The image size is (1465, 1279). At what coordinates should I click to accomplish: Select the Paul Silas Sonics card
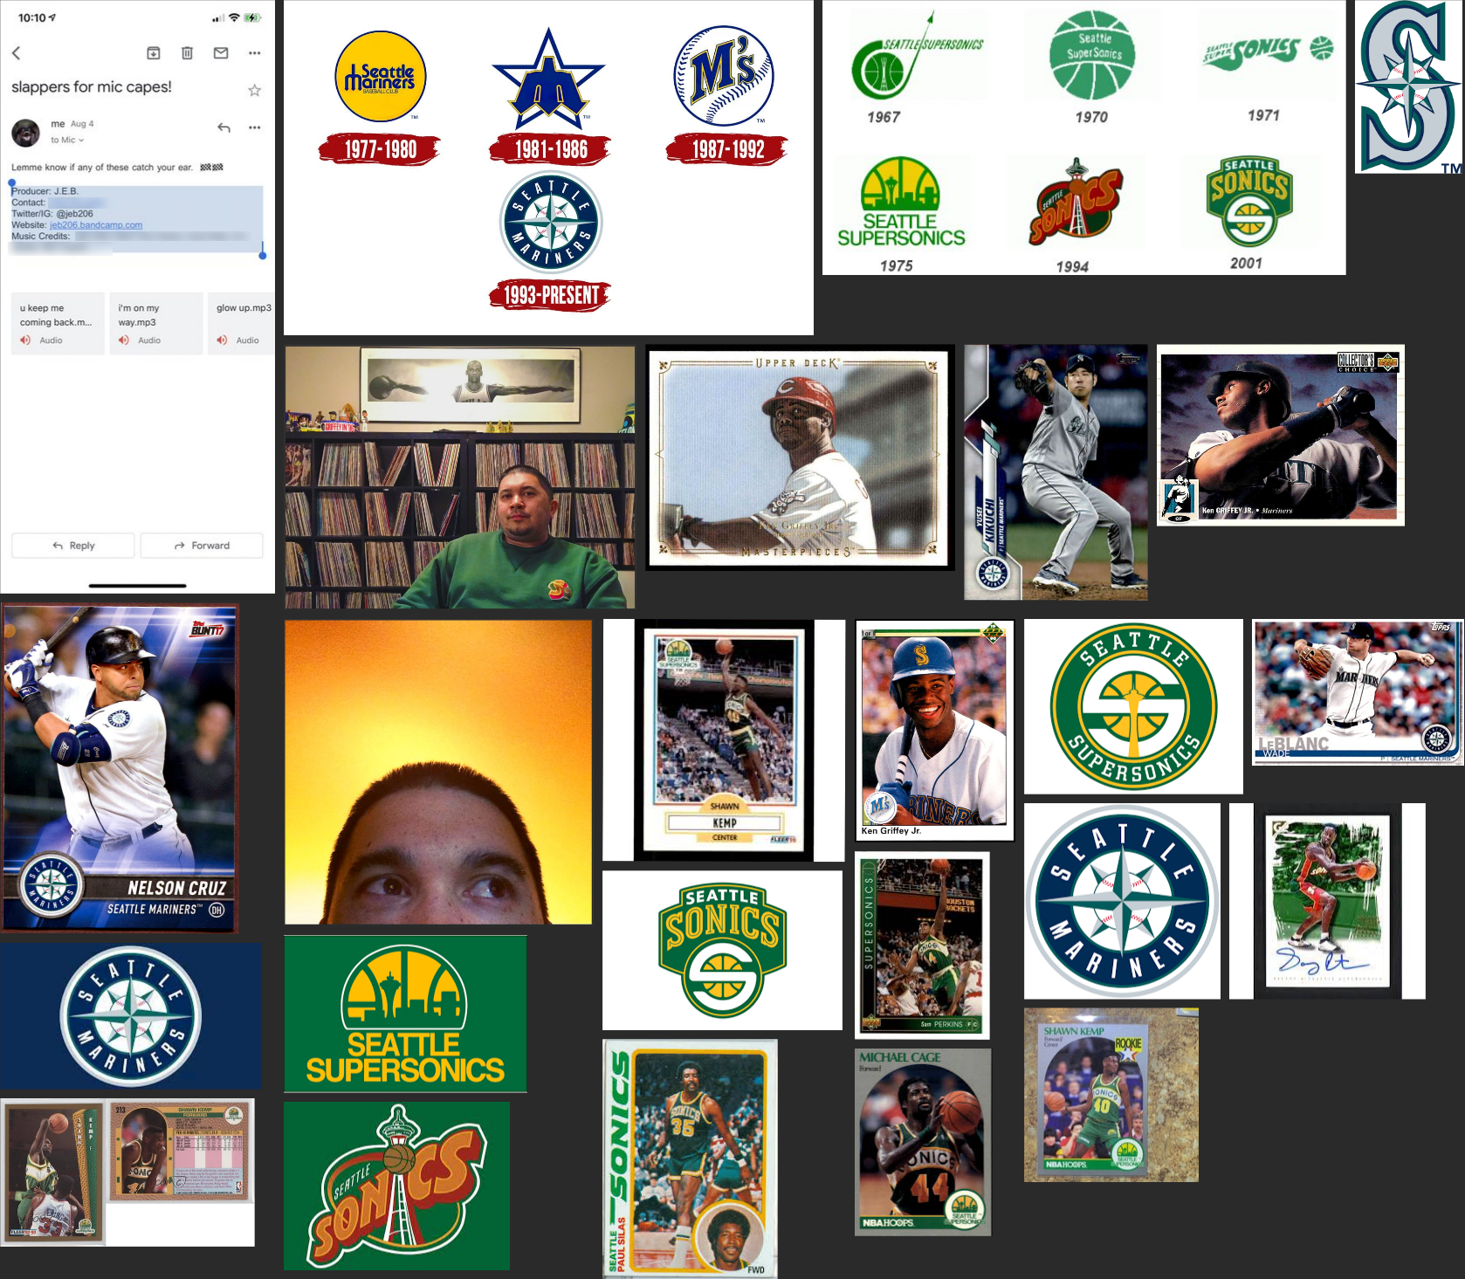pyautogui.click(x=690, y=1159)
